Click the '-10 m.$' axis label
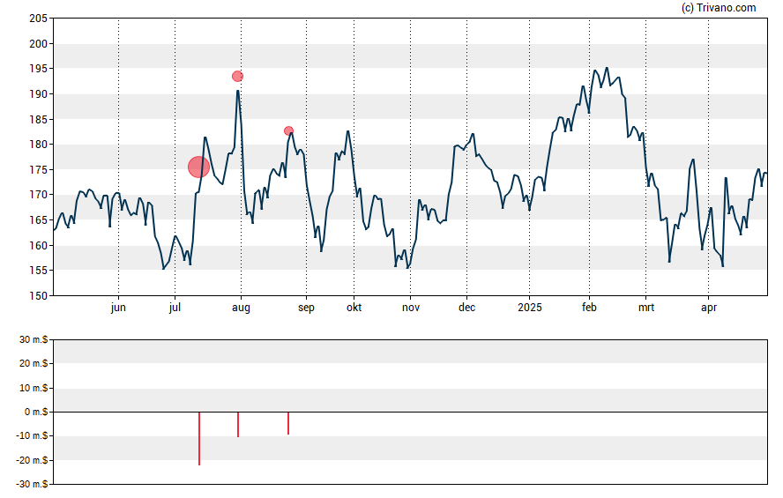Image resolution: width=783 pixels, height=498 pixels. (32, 436)
